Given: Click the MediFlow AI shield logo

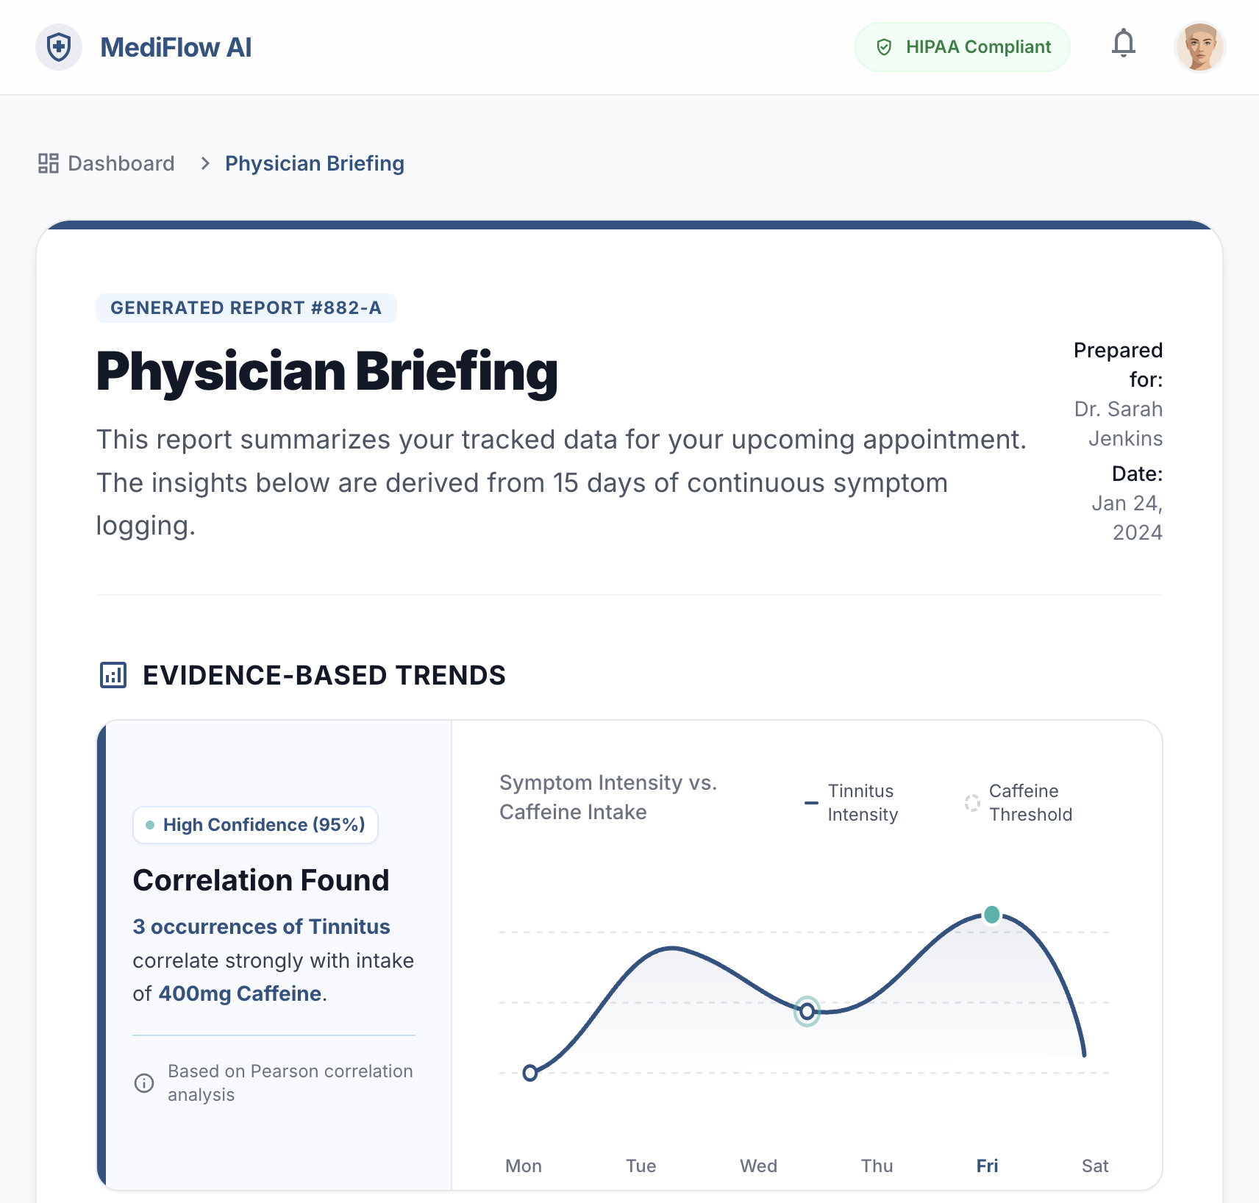Looking at the screenshot, I should (x=58, y=46).
